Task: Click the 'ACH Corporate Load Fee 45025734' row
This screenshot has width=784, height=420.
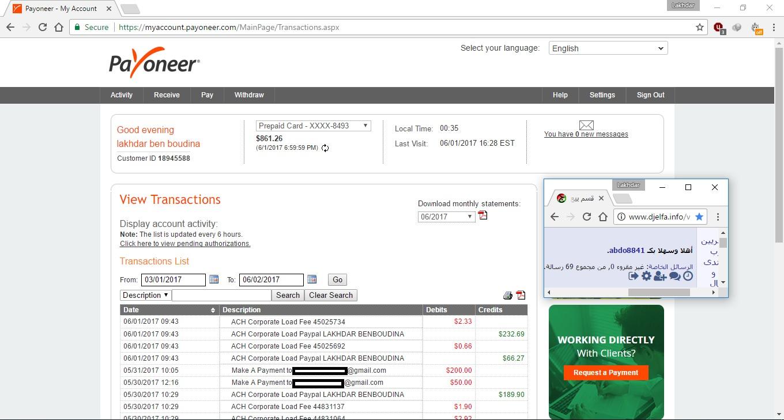Action: tap(324, 322)
